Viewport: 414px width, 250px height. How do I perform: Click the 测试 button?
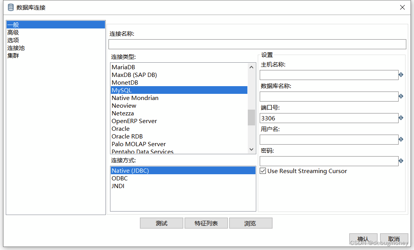[x=161, y=223]
